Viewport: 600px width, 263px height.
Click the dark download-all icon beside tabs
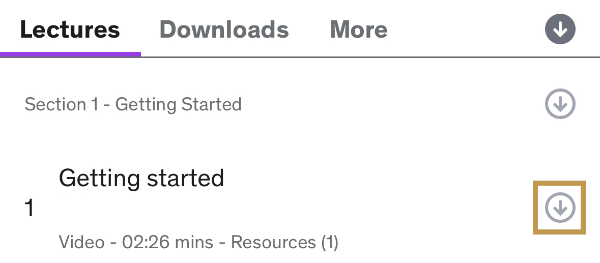(x=560, y=30)
